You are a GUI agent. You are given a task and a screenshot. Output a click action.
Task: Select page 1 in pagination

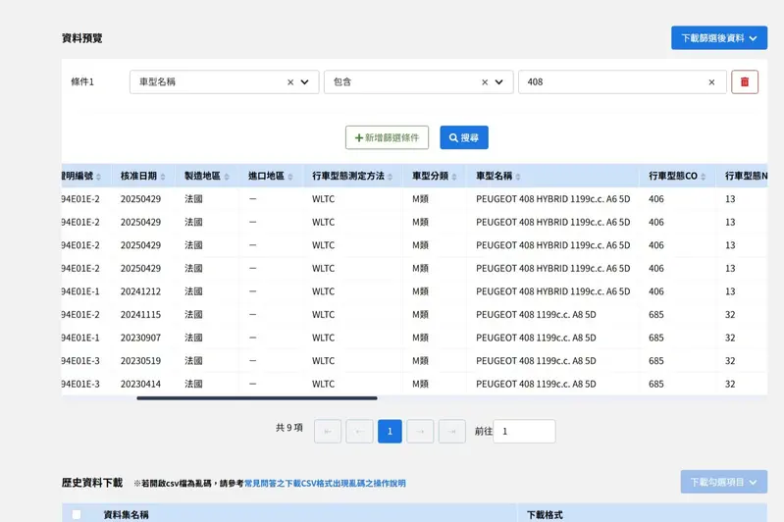(390, 432)
